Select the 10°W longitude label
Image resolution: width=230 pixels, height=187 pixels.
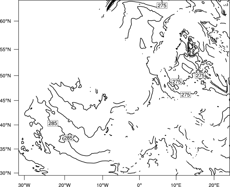pyautogui.click(x=103, y=185)
